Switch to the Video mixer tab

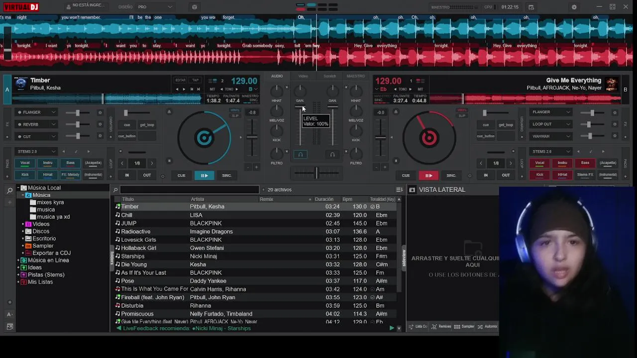pyautogui.click(x=303, y=76)
